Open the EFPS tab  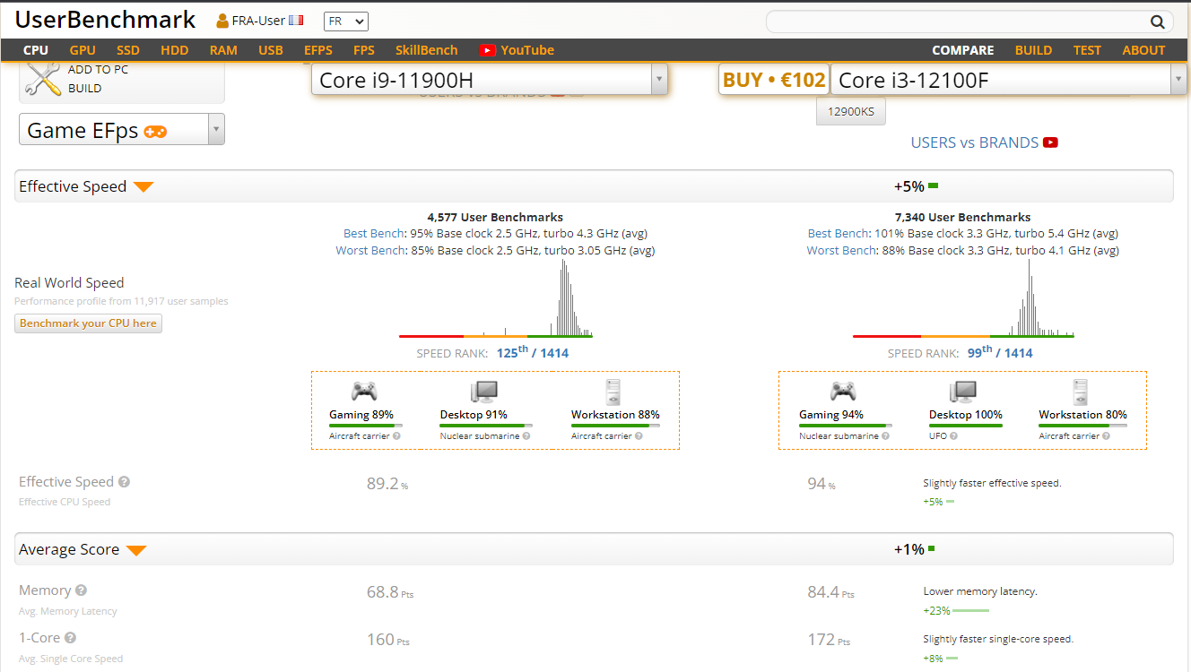click(x=318, y=50)
